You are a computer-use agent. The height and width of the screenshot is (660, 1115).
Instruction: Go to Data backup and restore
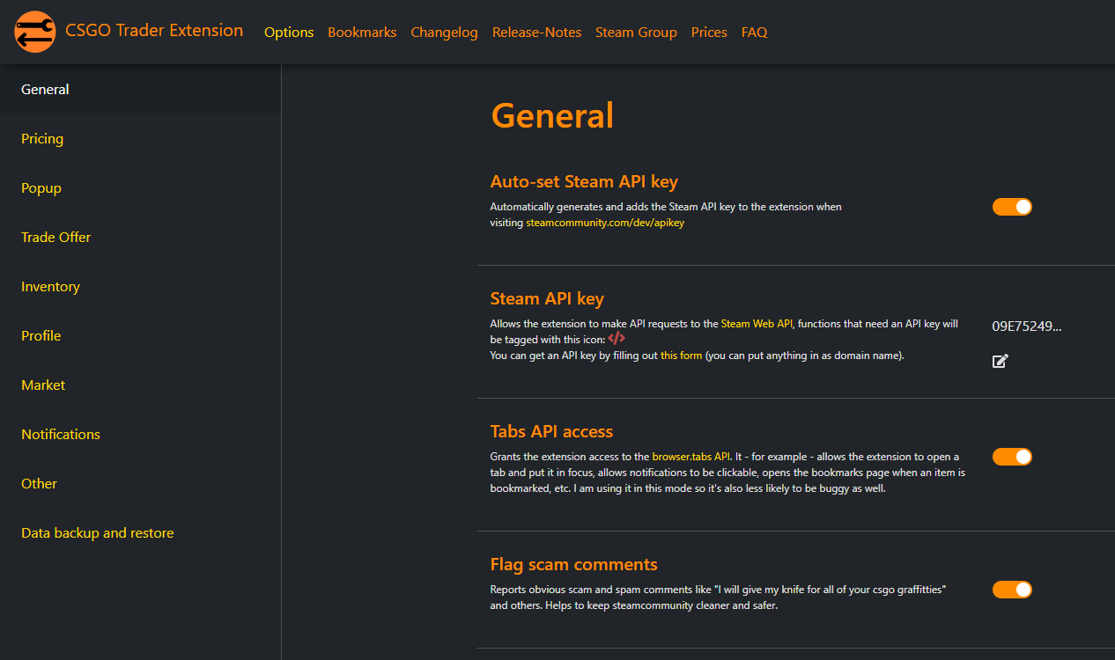[x=140, y=533]
